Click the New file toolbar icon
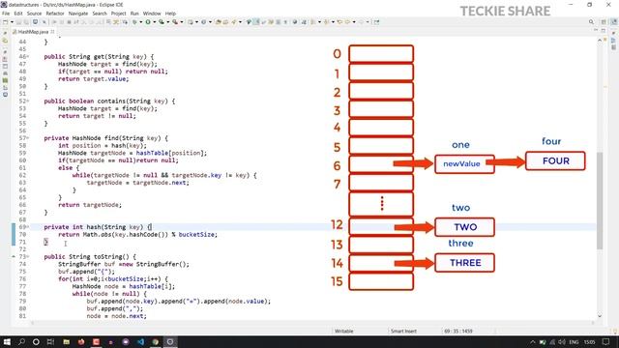Viewport: 619px width, 348px height. 6,22
